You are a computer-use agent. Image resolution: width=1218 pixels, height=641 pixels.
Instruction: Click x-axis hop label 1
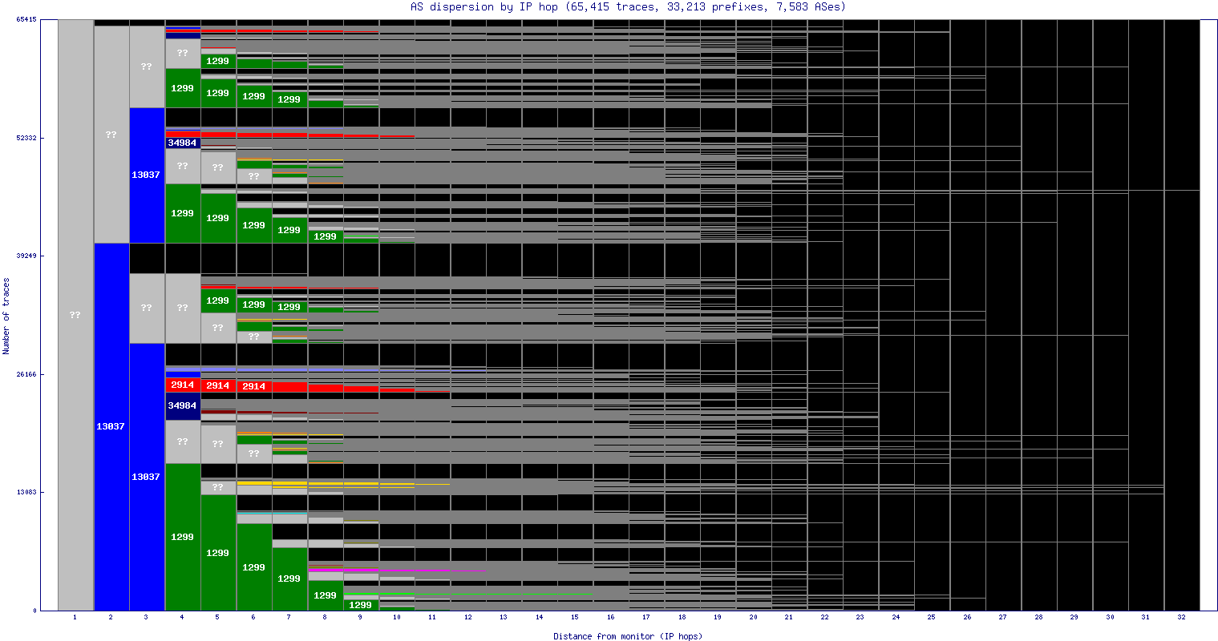[75, 618]
